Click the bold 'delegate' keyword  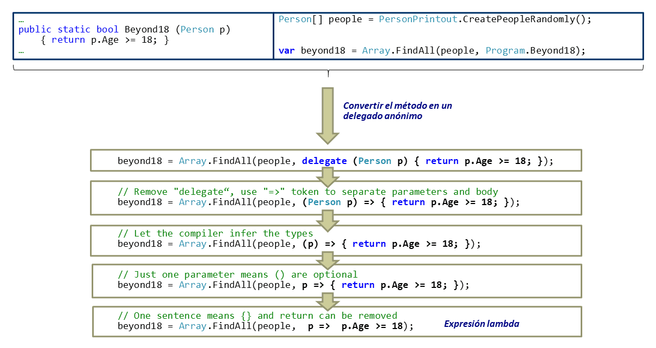point(324,161)
